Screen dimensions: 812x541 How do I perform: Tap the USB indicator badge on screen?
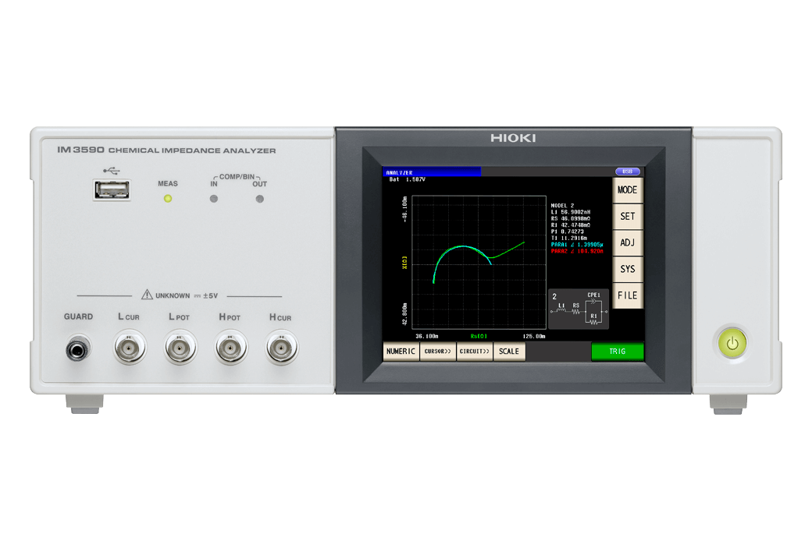[628, 171]
